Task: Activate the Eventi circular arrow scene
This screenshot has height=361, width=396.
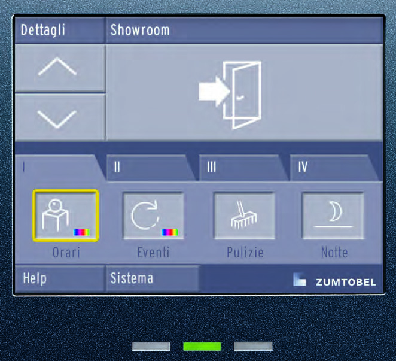Action: (154, 216)
